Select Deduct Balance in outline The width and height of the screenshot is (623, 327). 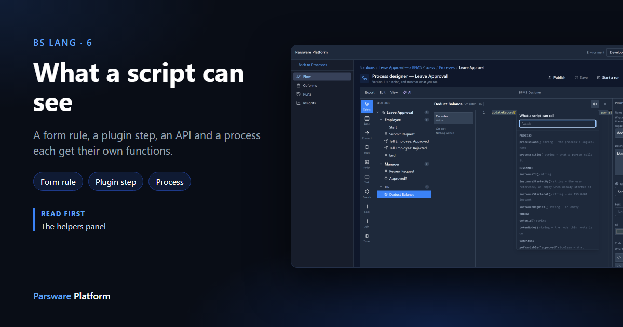click(404, 195)
